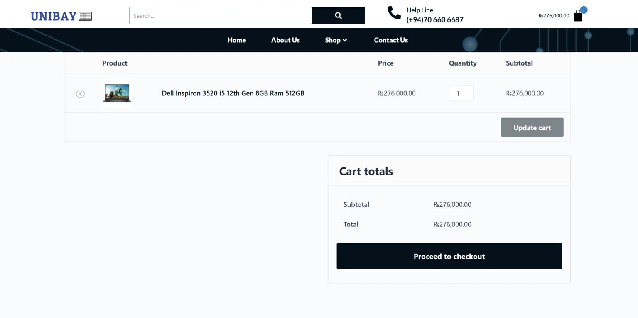Click the Total label in cart totals
Screen dimensions: 638x318
point(351,224)
